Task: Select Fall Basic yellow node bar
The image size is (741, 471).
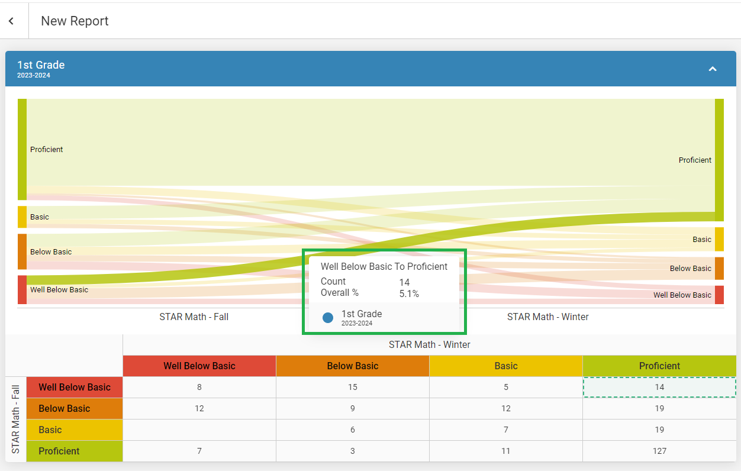Action: [22, 217]
